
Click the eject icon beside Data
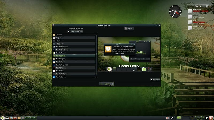click(207, 22)
